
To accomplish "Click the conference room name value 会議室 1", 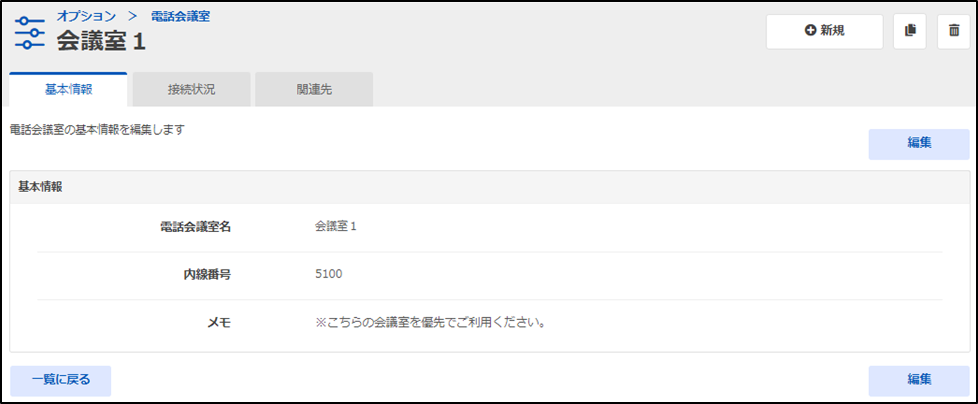I will pyautogui.click(x=335, y=226).
